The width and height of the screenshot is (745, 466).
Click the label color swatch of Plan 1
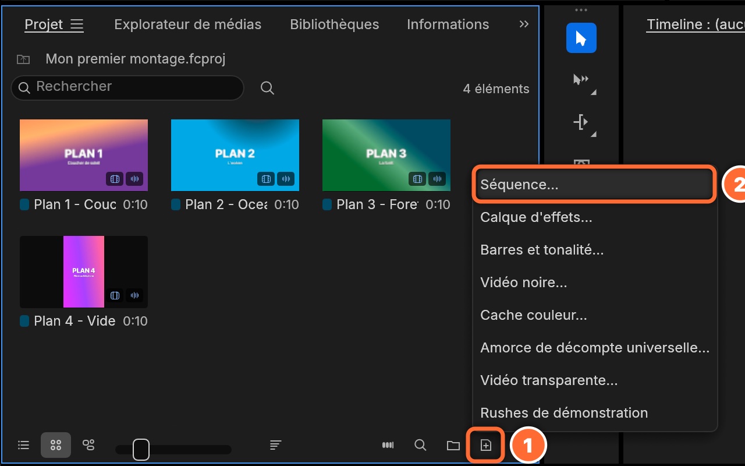(24, 204)
